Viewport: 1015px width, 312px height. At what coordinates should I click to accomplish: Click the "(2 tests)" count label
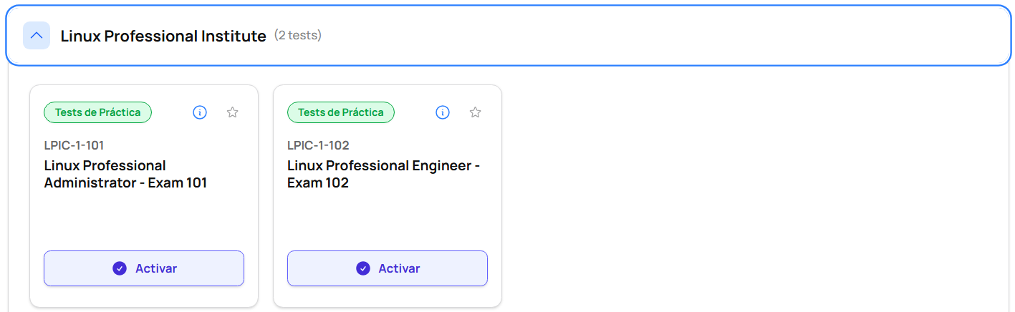(x=298, y=35)
